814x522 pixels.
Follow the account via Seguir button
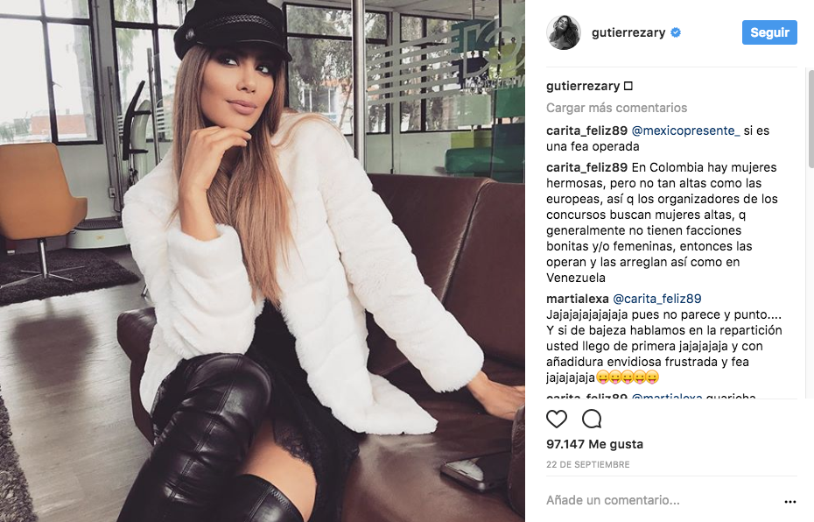tap(769, 32)
